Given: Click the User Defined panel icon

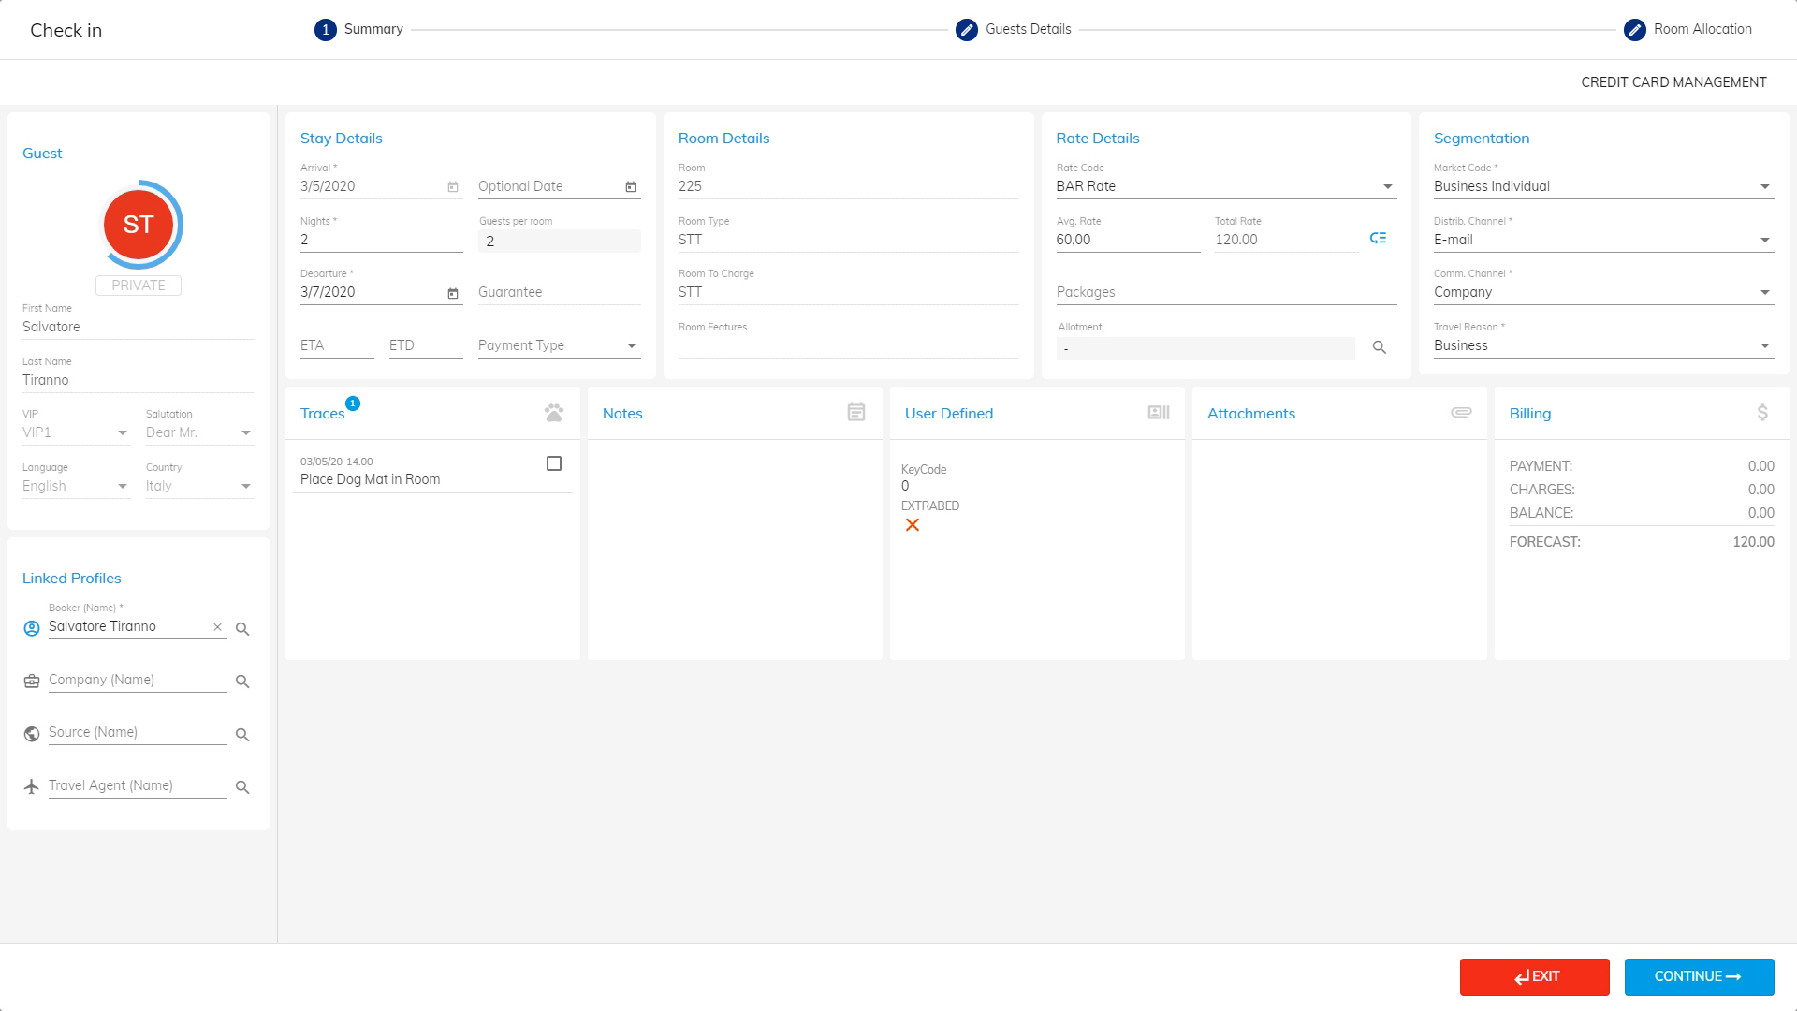Looking at the screenshot, I should point(1159,413).
